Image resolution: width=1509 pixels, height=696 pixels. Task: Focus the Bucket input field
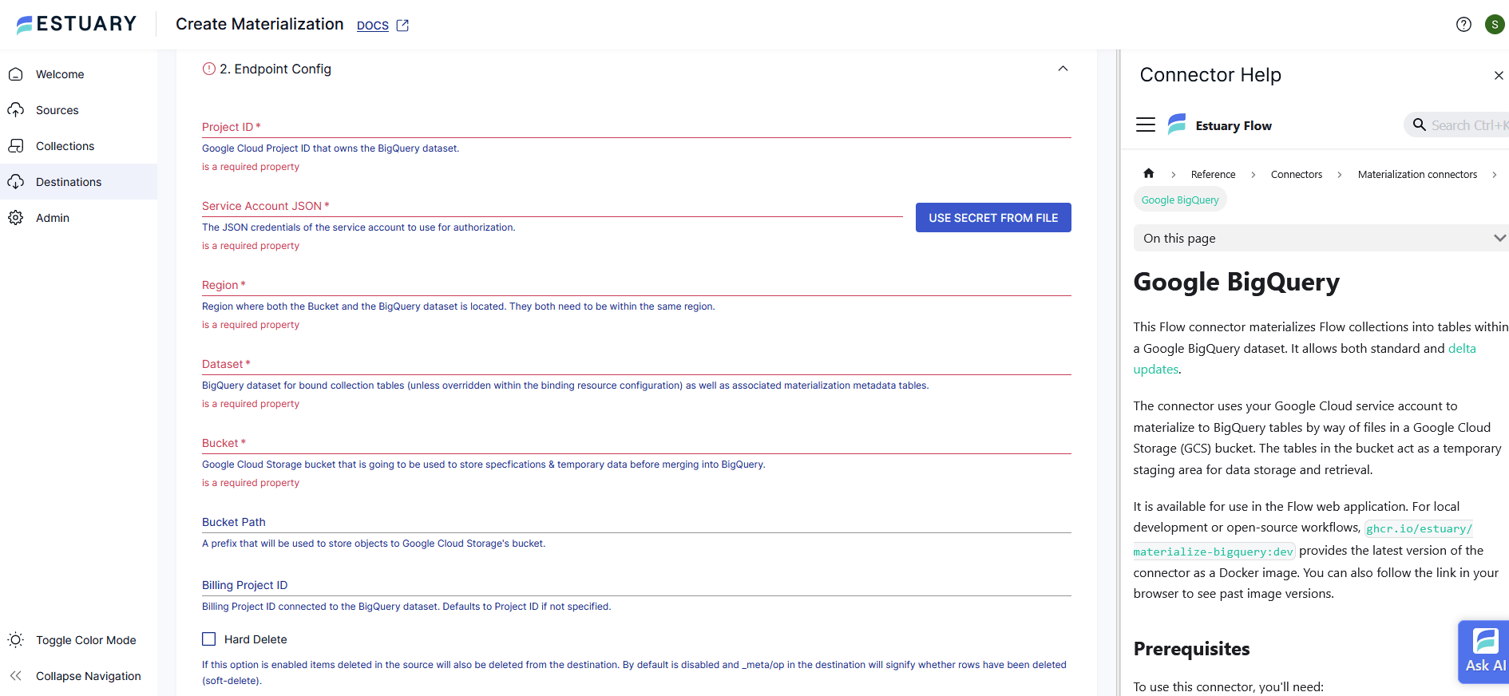tap(636, 443)
